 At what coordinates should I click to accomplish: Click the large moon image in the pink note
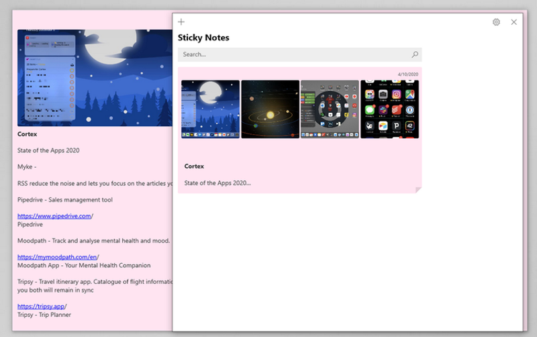95,78
